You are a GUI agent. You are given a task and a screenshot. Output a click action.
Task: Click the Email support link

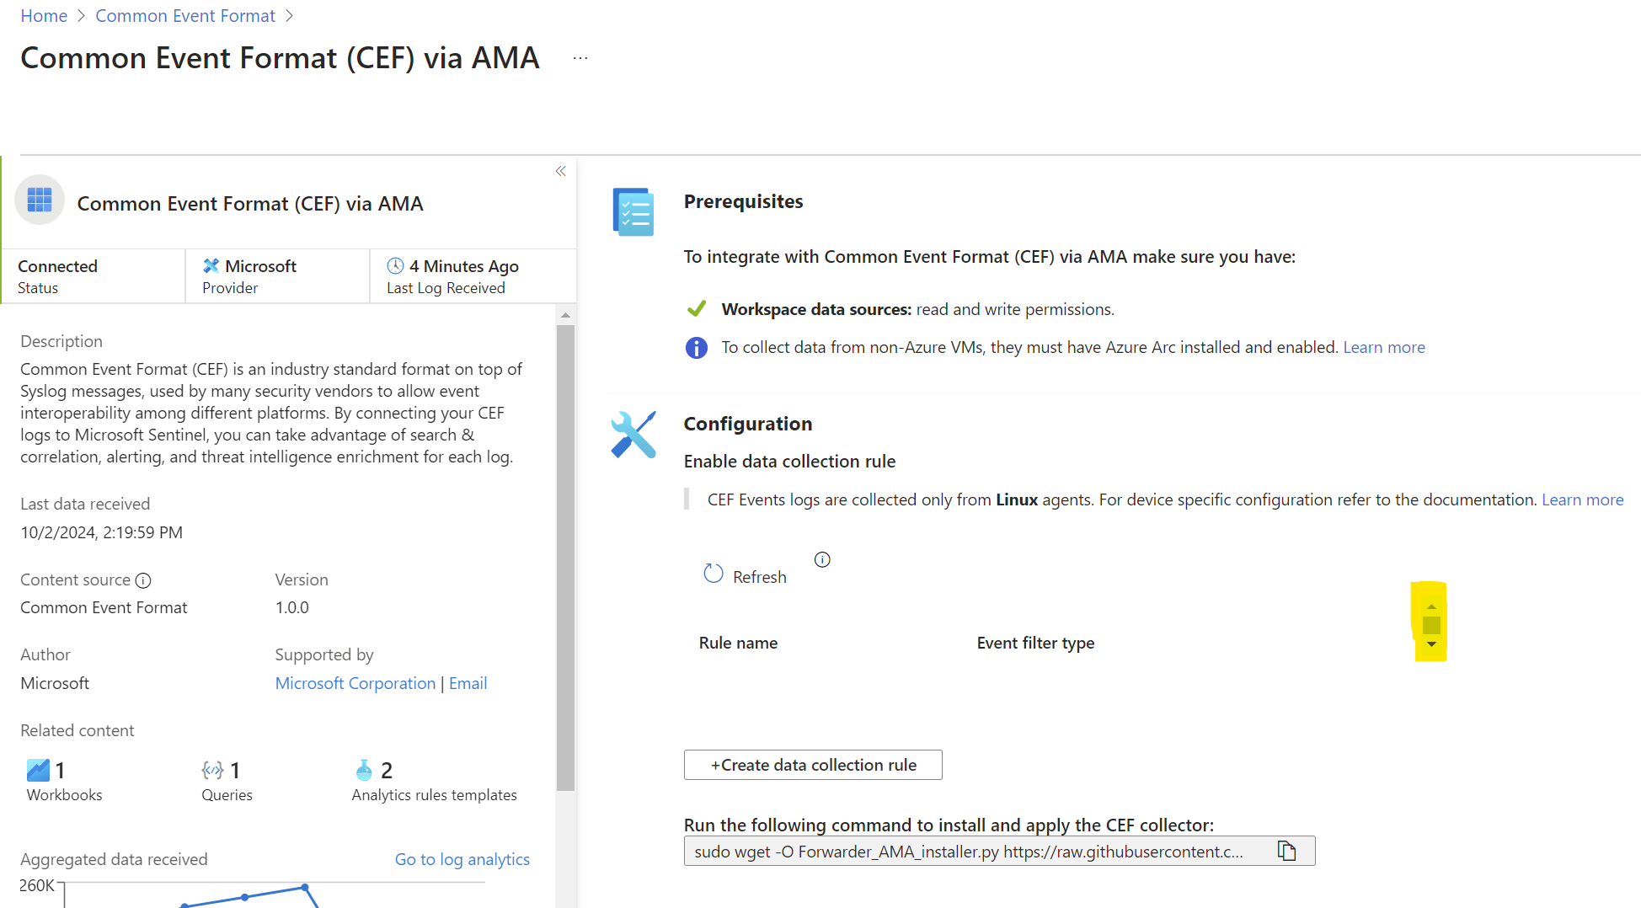[x=468, y=683]
